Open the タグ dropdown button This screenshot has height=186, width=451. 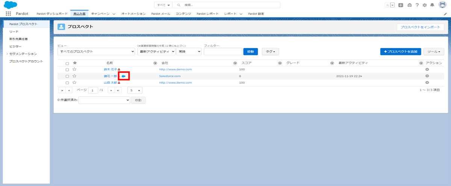(x=270, y=51)
